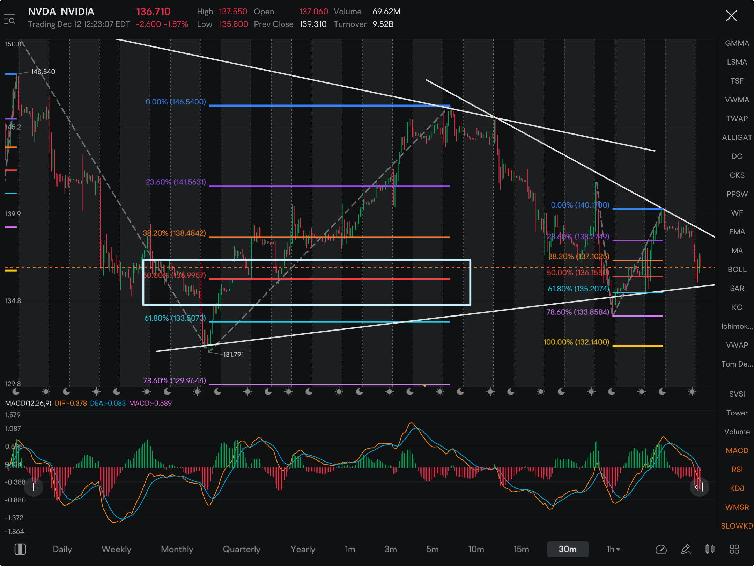This screenshot has height=566, width=754.
Task: Open the chart speed/indicator gauge icon
Action: coord(661,549)
